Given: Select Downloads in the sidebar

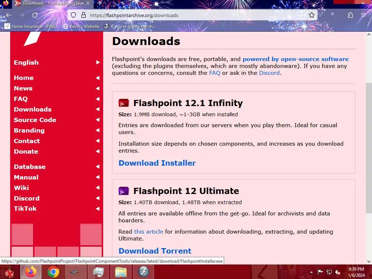Looking at the screenshot, I should (57, 109).
